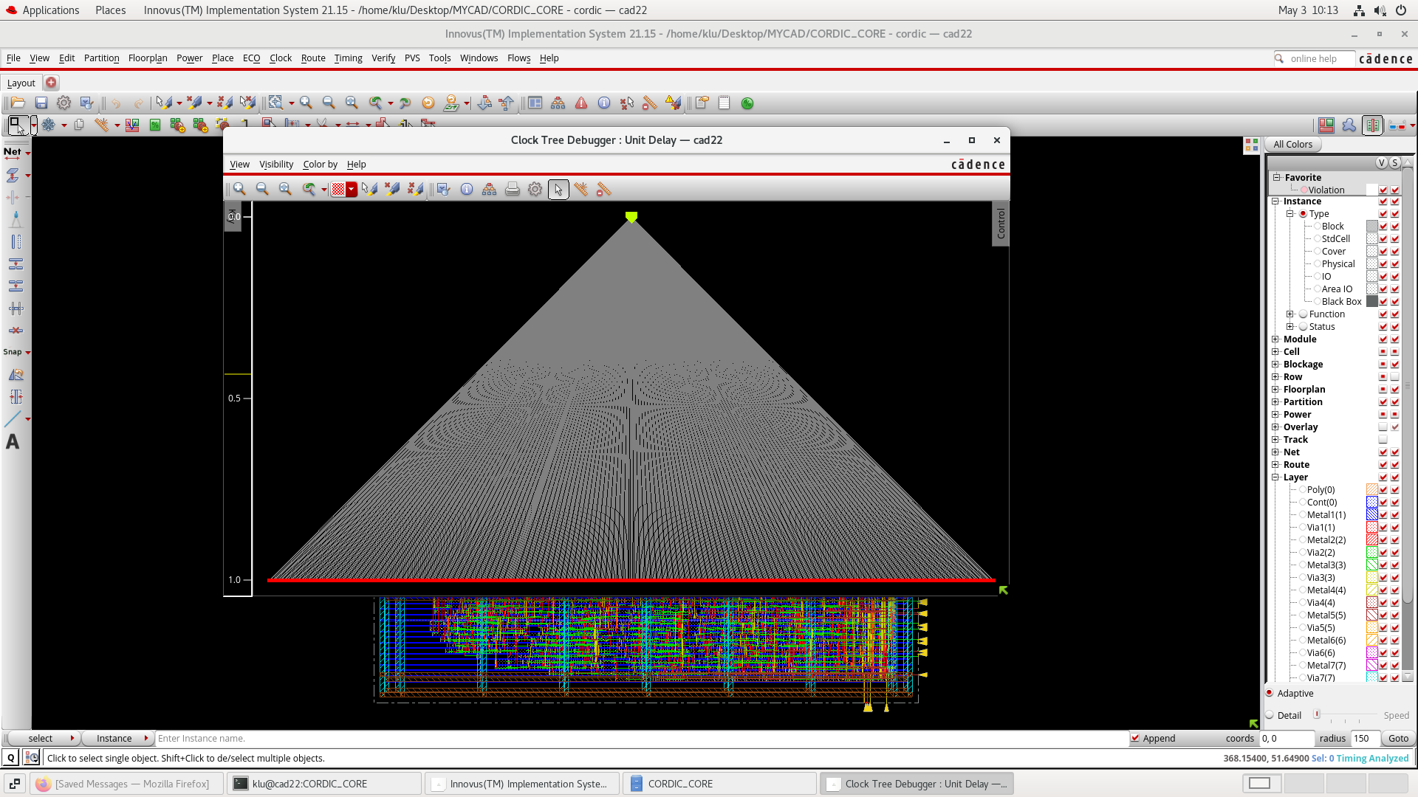
Task: Click the hierarchy browser icon in debugger toolbar
Action: point(489,190)
